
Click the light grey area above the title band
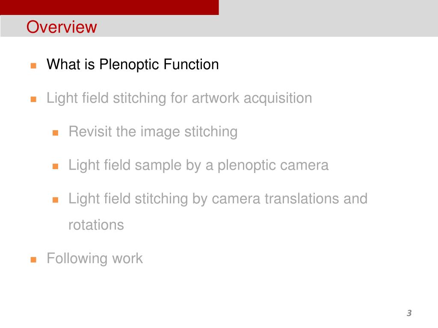pyautogui.click(x=328, y=7)
